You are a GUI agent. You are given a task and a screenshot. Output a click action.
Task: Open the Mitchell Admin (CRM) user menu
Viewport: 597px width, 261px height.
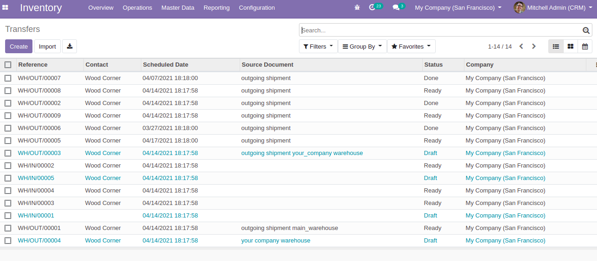tap(553, 7)
